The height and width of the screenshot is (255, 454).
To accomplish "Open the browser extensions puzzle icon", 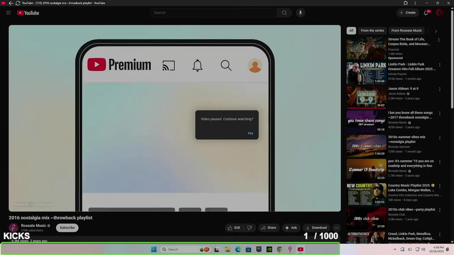I will 406,3.
